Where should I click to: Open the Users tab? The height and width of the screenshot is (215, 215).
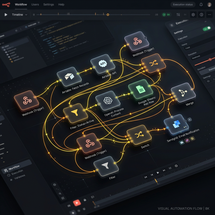pos(35,4)
